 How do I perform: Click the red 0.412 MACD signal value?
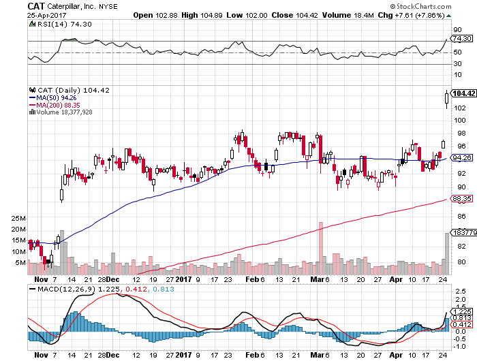point(136,289)
